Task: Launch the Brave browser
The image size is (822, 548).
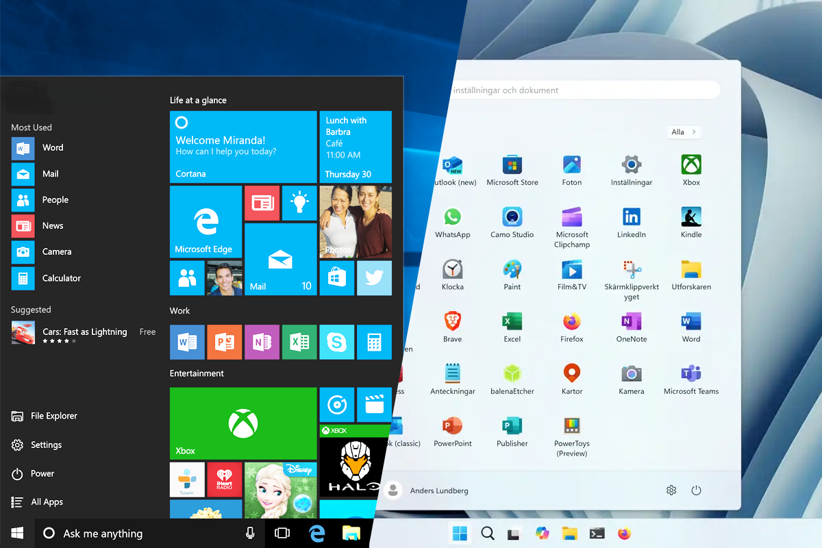Action: point(452,322)
